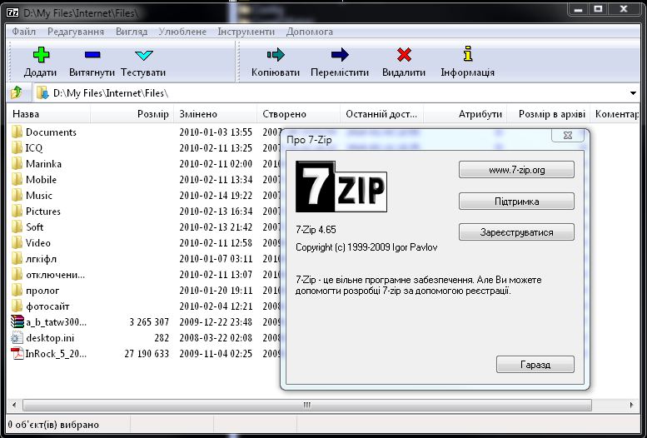Image resolution: width=647 pixels, height=438 pixels.
Task: Click the Тестувати checkmark icon
Action: point(143,55)
